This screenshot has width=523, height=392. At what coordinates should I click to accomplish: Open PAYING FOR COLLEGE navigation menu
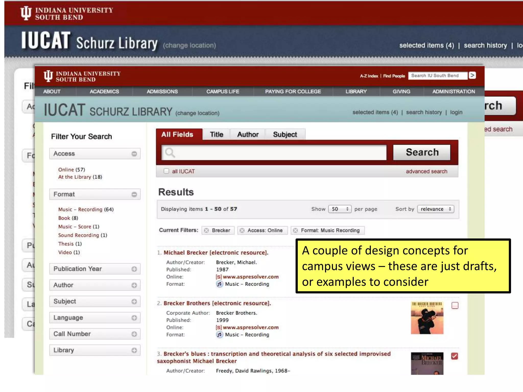tap(293, 91)
